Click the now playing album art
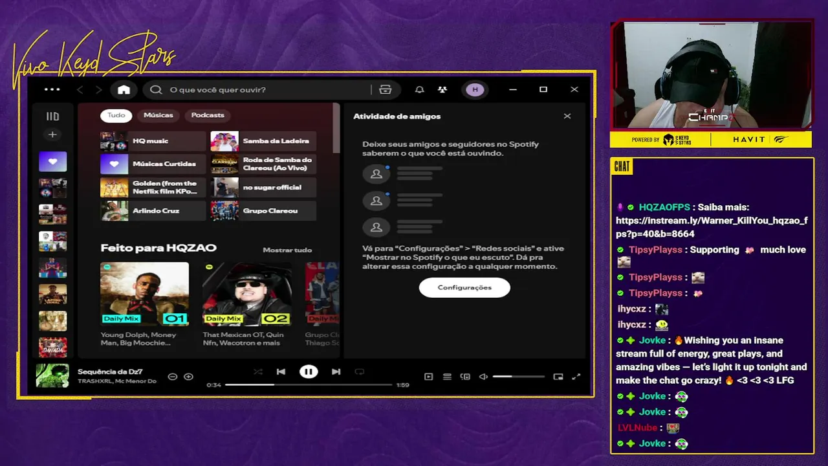The image size is (828, 466). point(52,376)
